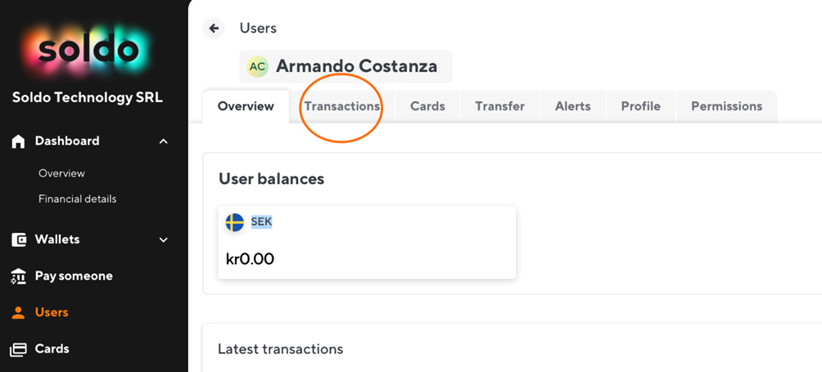Click the Dashboard home icon
This screenshot has width=822, height=372.
[x=18, y=141]
